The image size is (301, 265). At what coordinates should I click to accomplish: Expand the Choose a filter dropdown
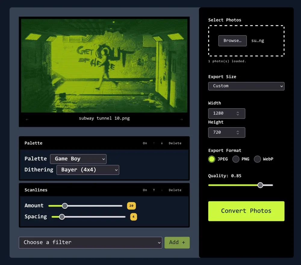[x=90, y=242]
